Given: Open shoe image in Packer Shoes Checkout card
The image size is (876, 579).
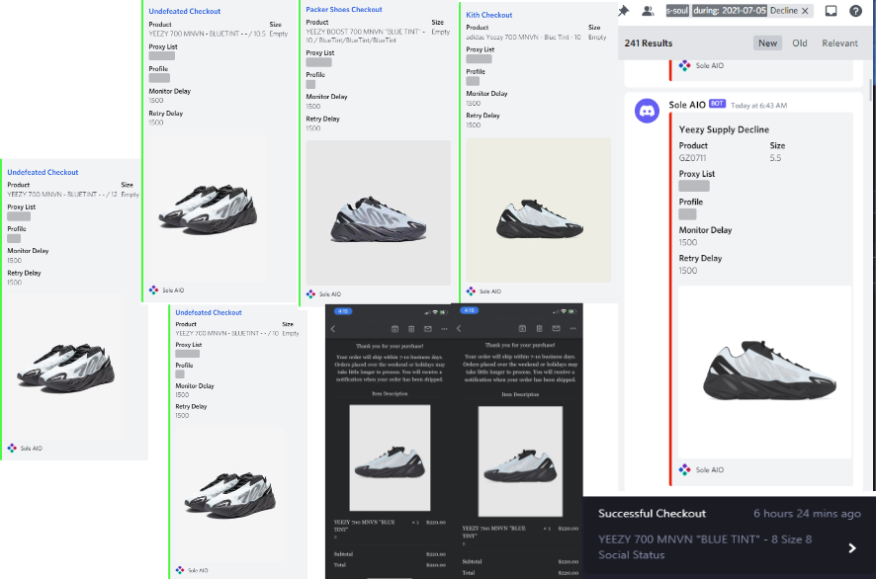Looking at the screenshot, I should point(379,212).
